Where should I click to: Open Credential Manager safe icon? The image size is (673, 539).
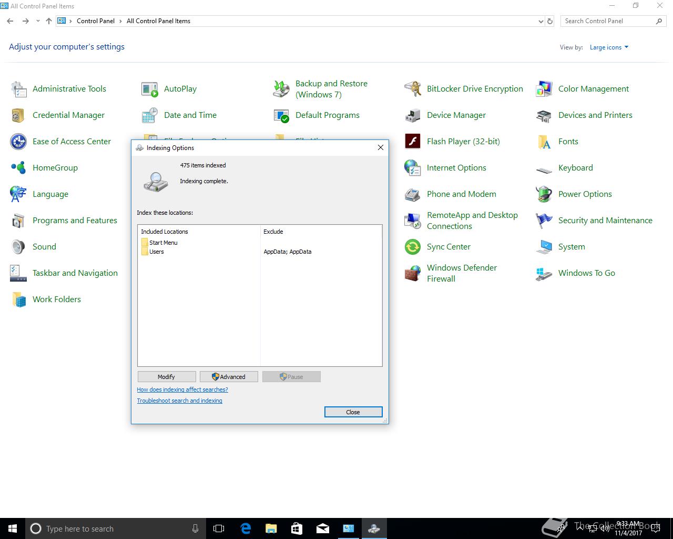click(x=18, y=115)
